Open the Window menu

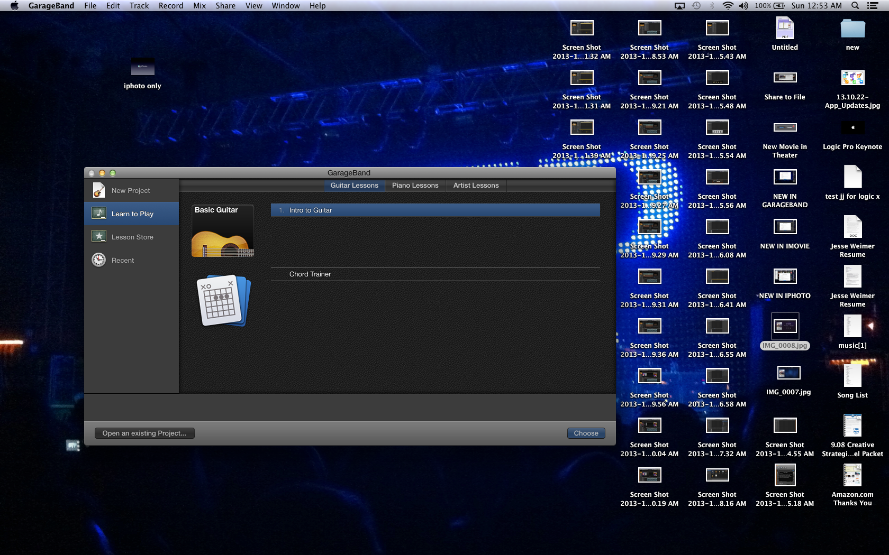tap(286, 6)
